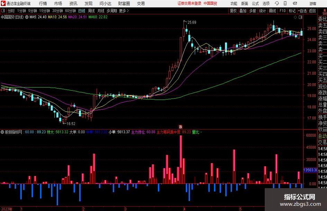327x211 pixels.
Task: Expand the 股朋指标网 sub-indicator dropdown arrow
Action: [x=2, y=132]
